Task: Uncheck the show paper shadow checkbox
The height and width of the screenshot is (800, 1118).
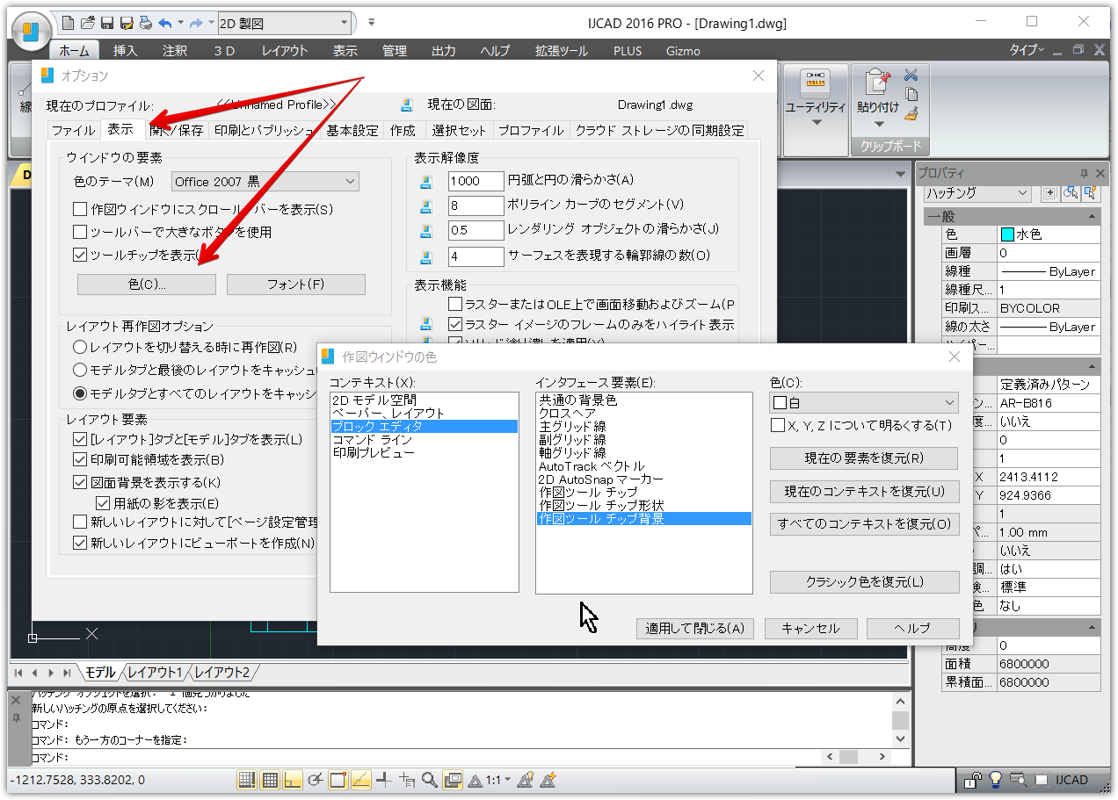Action: 103,504
